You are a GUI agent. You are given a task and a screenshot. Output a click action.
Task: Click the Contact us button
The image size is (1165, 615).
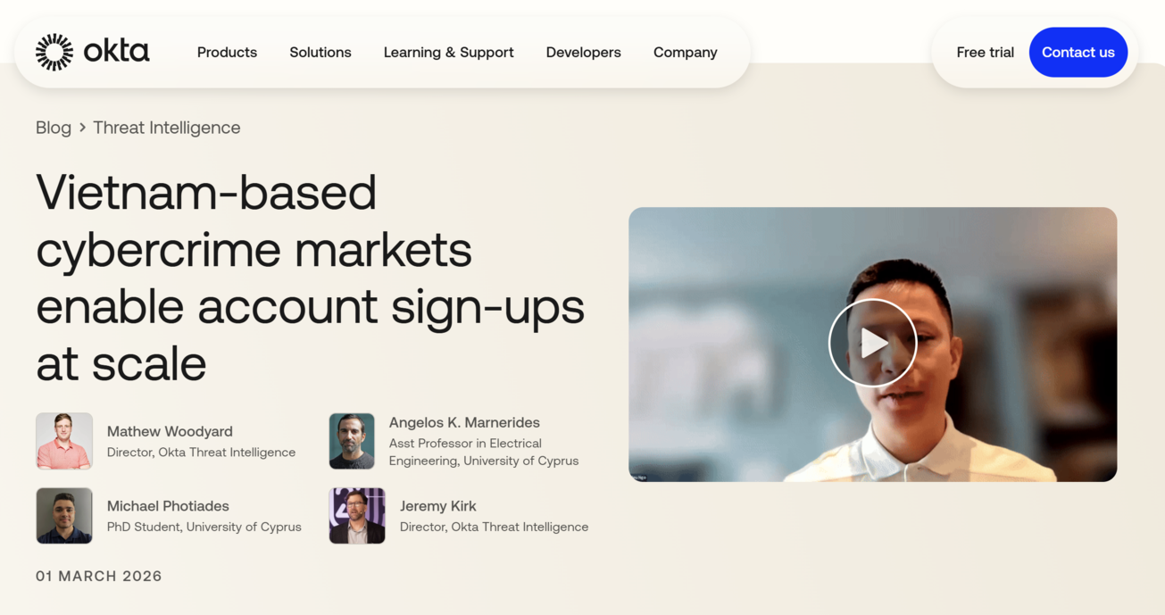1078,52
